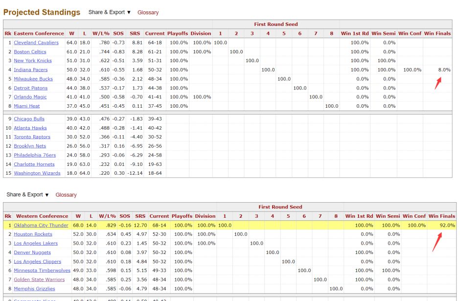Open the Cleveland Cavaliers team link
460x301 pixels.
point(36,43)
